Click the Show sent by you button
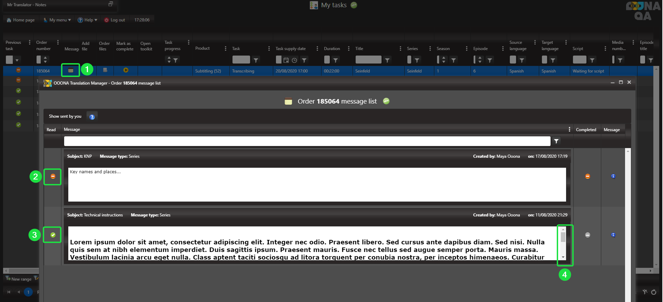The image size is (663, 302). [x=65, y=117]
